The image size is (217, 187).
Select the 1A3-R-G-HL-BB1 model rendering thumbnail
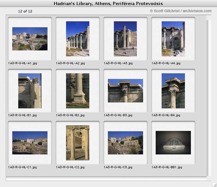(x=173, y=143)
